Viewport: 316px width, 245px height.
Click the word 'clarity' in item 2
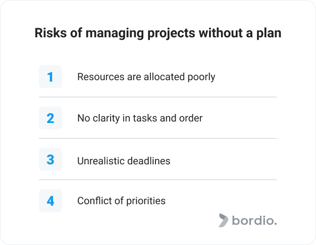tap(106, 118)
